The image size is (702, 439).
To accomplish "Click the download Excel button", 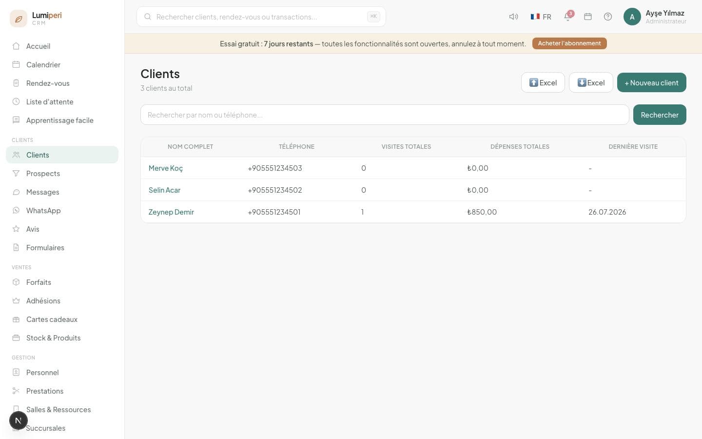I will click(x=591, y=82).
